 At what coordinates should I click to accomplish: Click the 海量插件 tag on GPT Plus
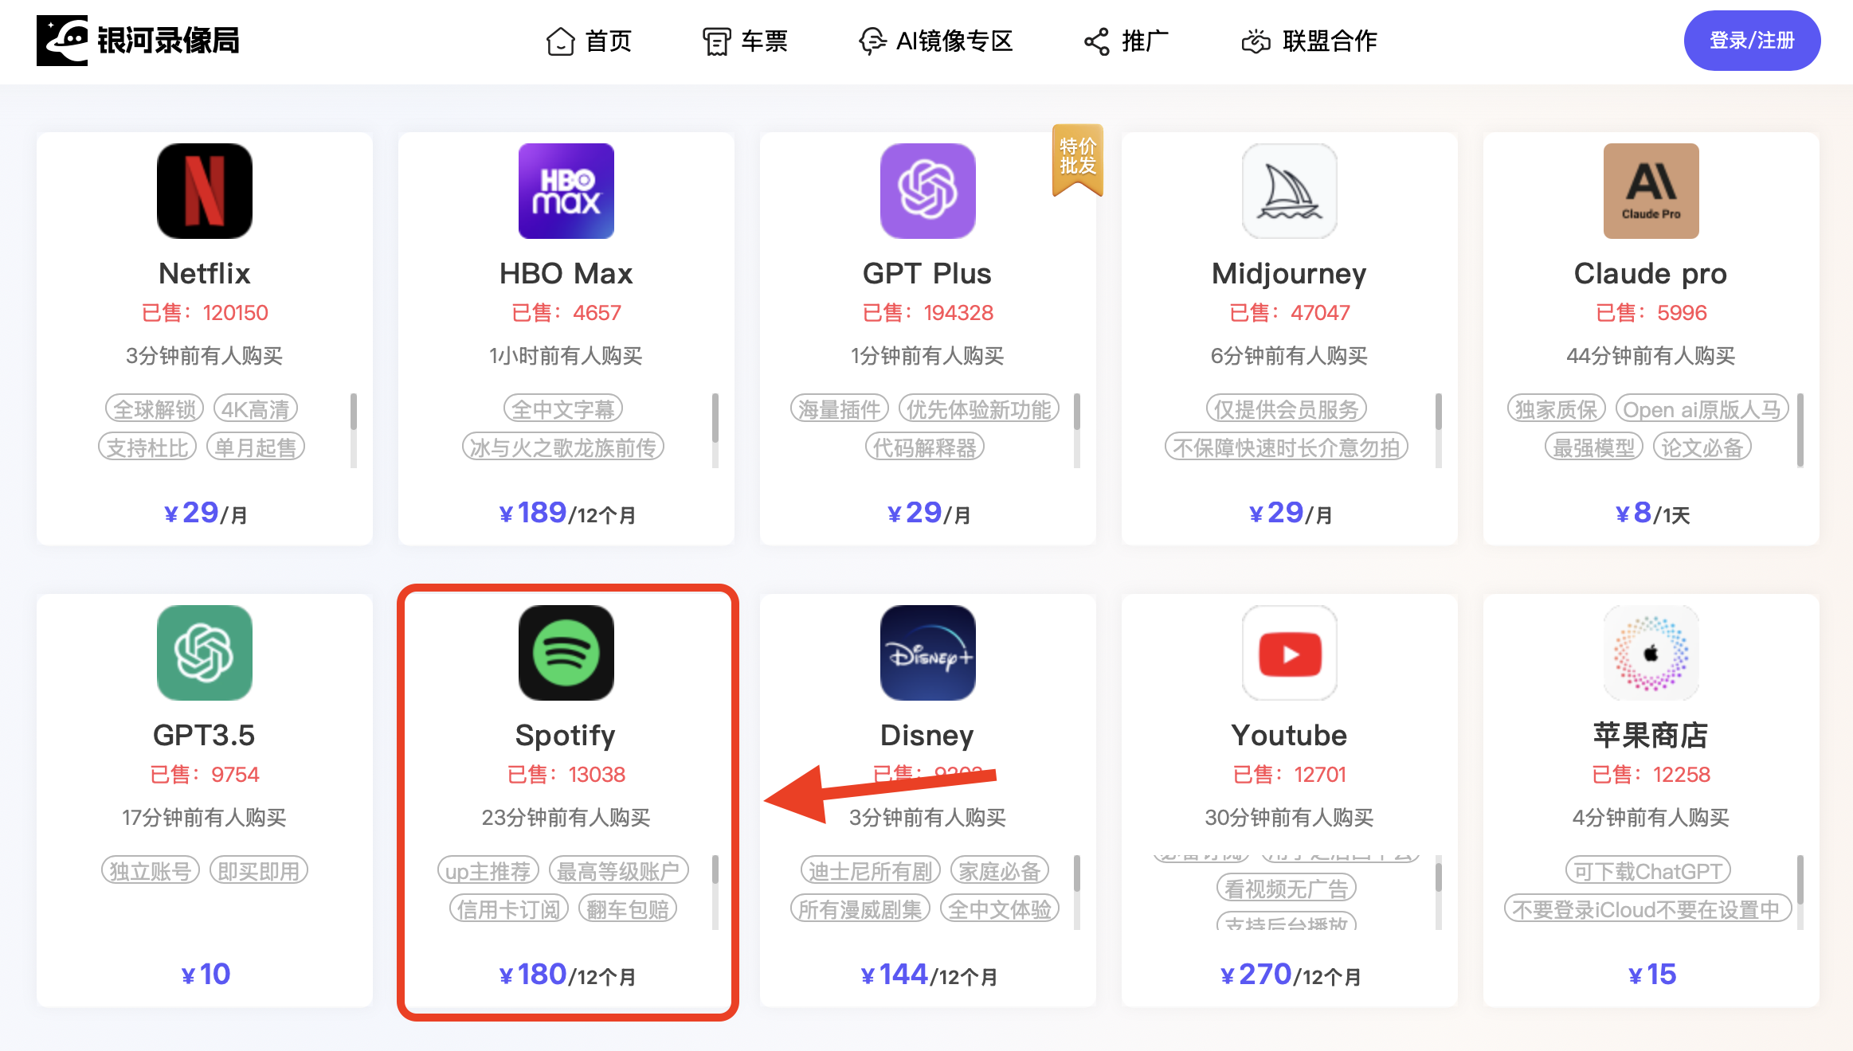[x=840, y=409]
